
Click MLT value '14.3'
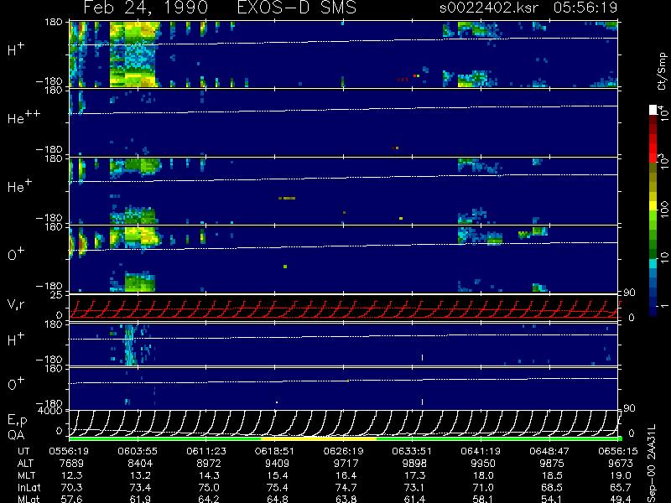click(209, 475)
